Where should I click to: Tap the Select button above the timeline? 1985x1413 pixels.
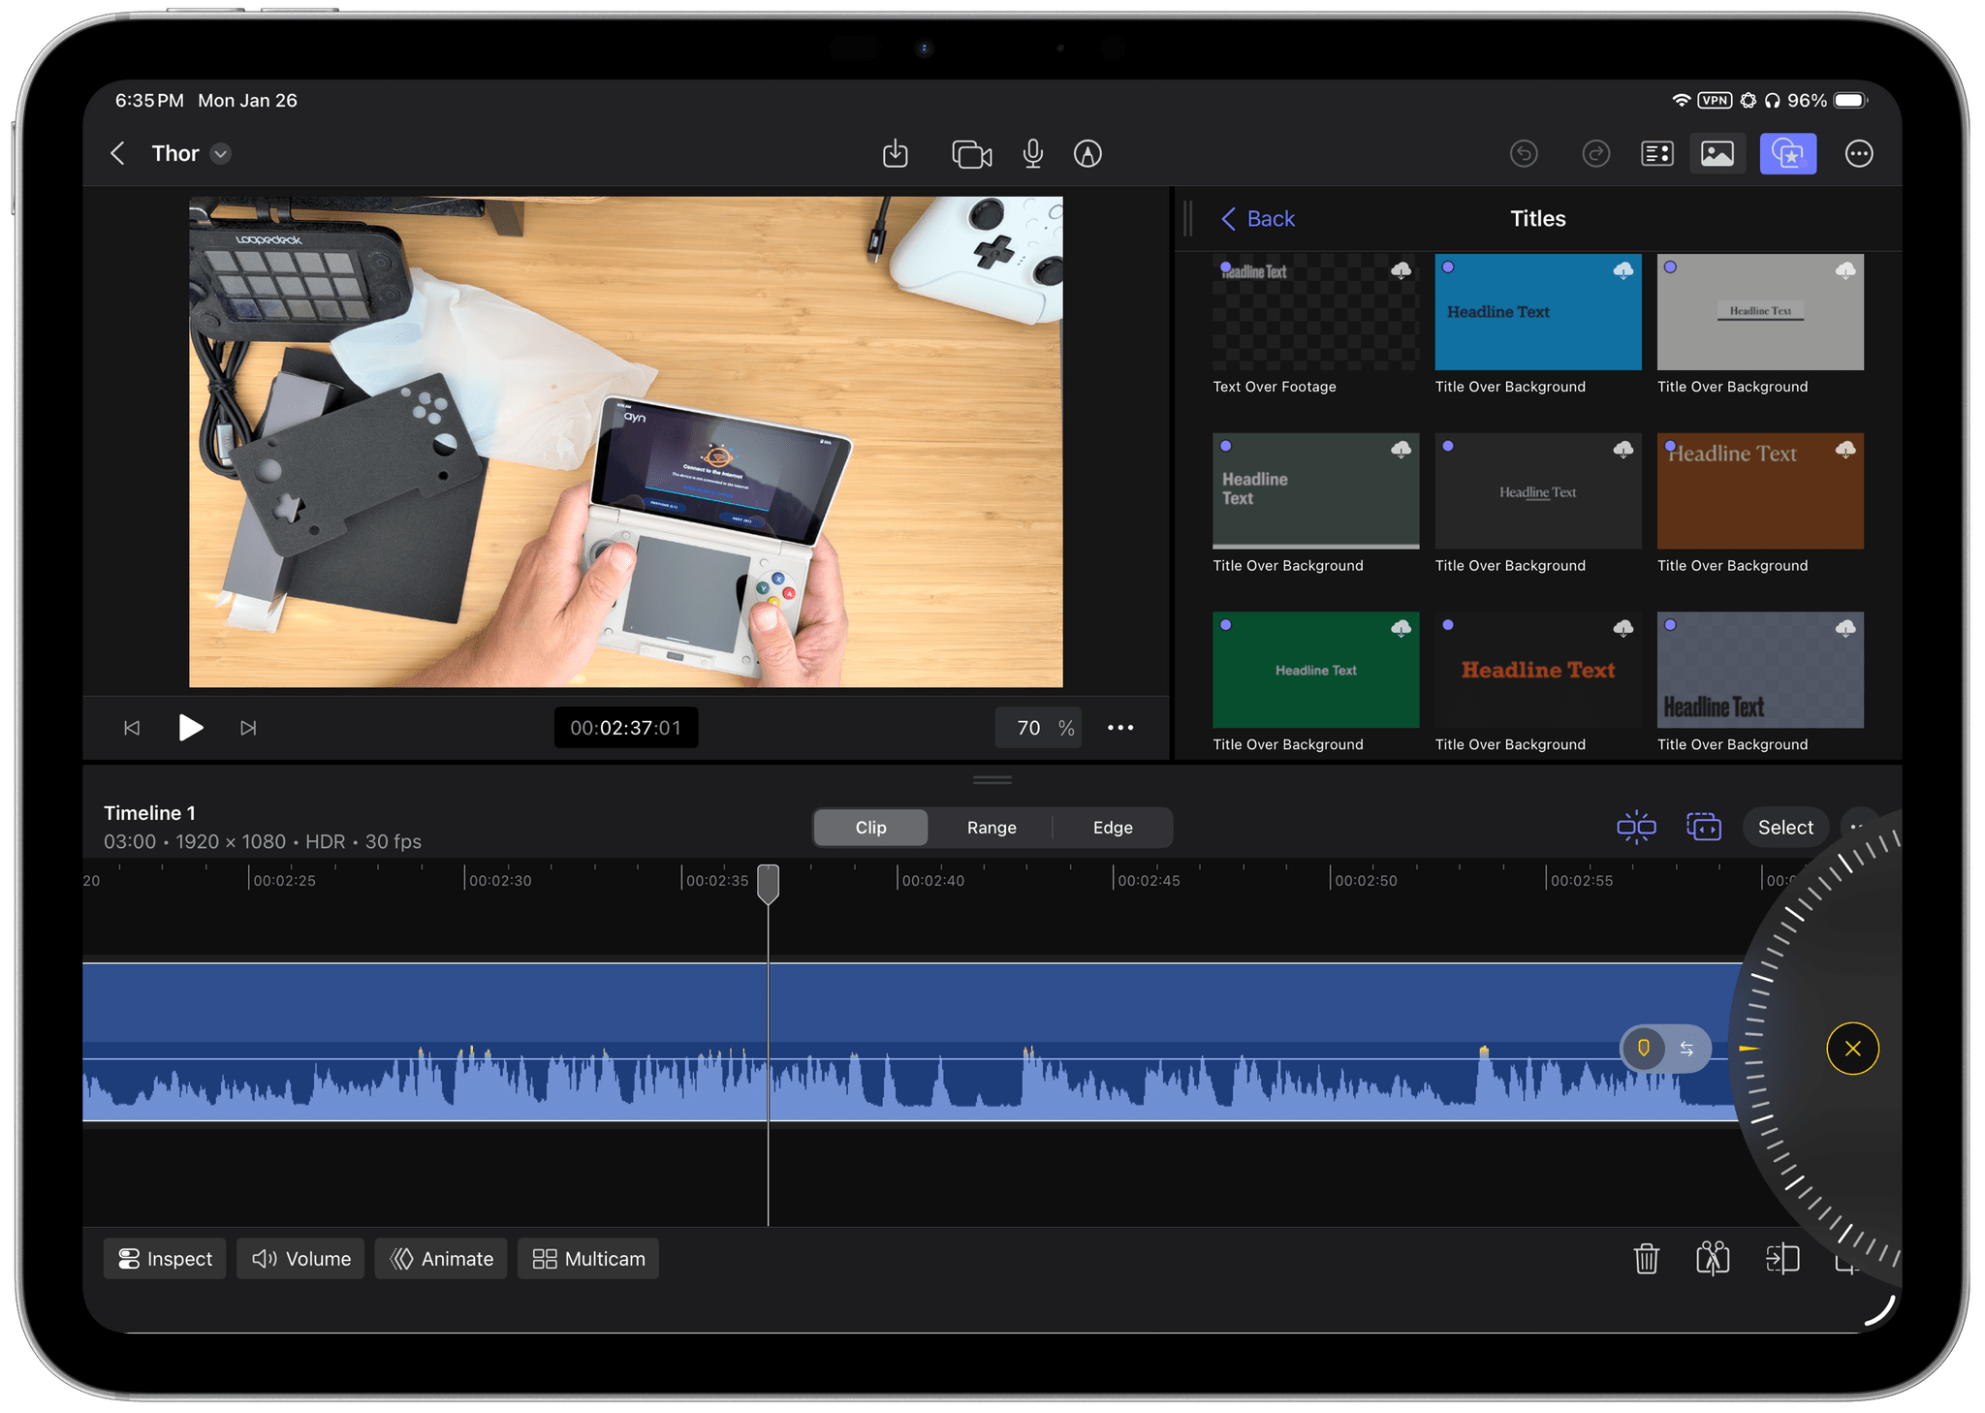[x=1784, y=827]
